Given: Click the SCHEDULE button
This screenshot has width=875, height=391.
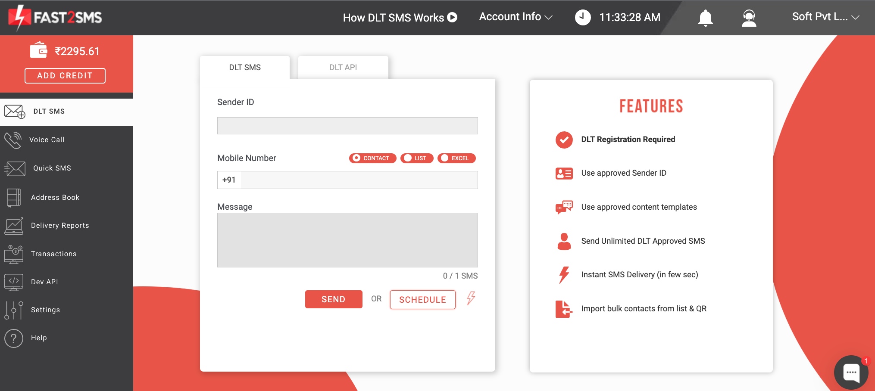Looking at the screenshot, I should 422,300.
